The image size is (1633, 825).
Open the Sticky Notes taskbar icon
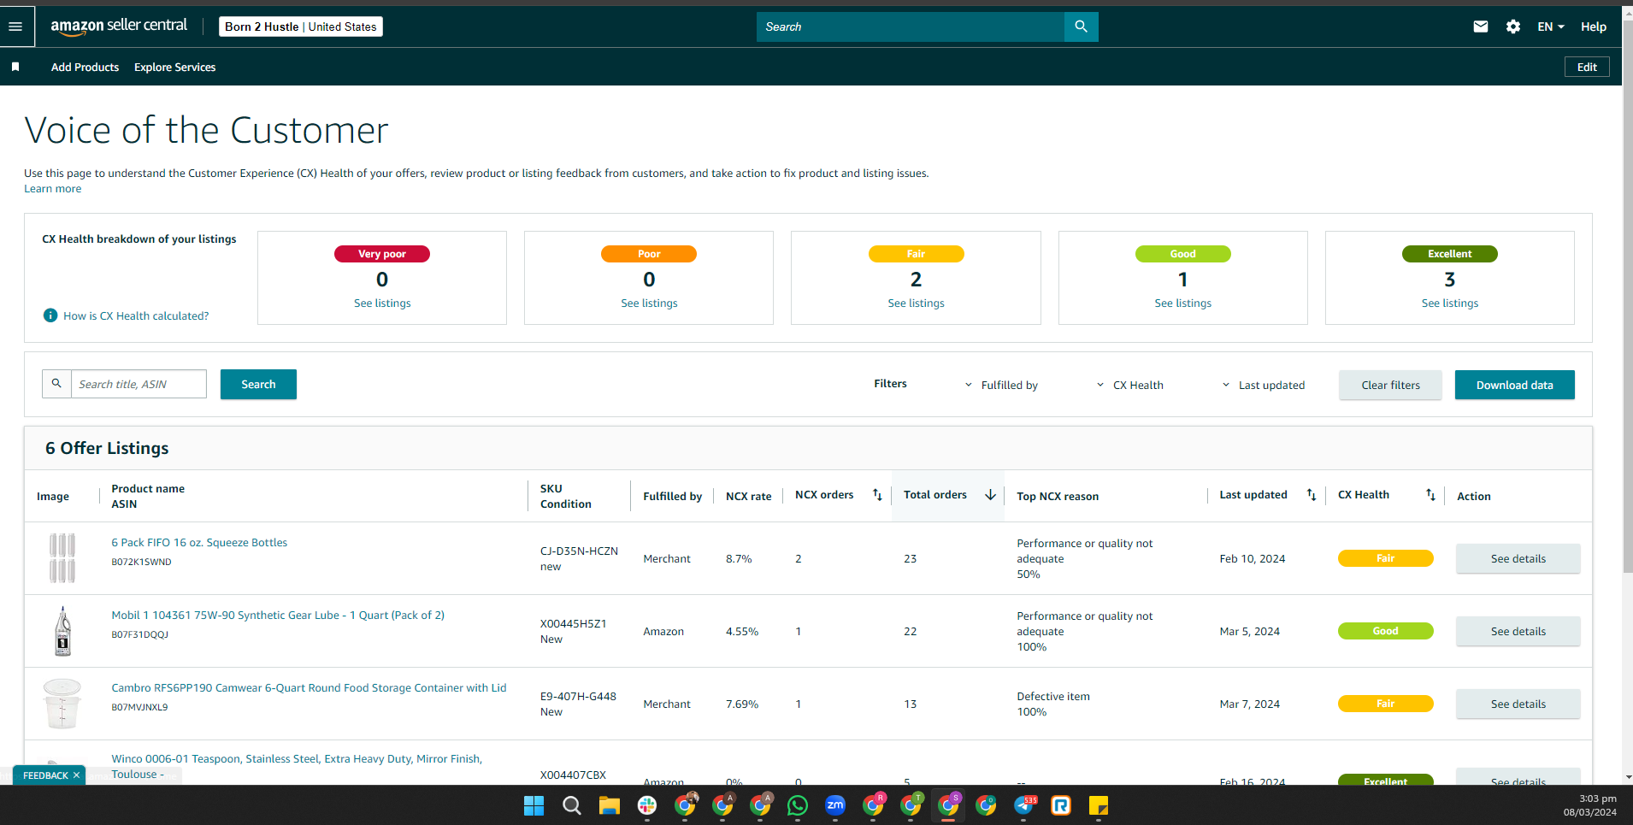pos(1099,805)
